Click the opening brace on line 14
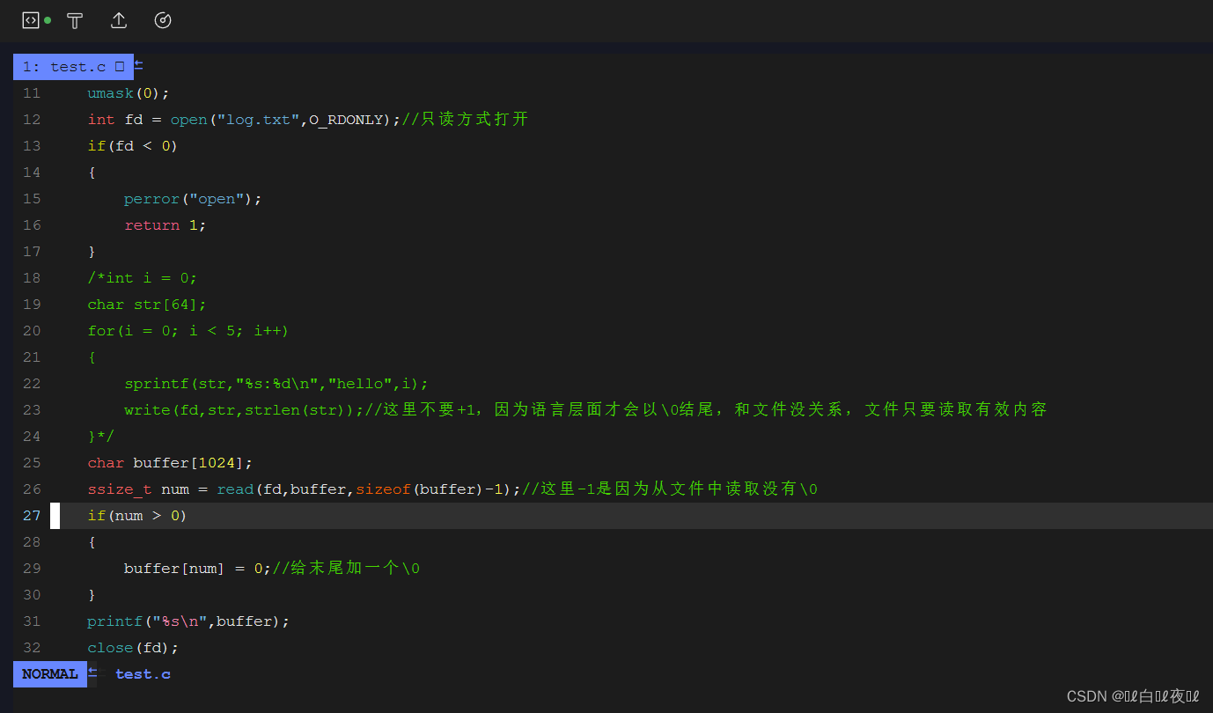 point(92,173)
